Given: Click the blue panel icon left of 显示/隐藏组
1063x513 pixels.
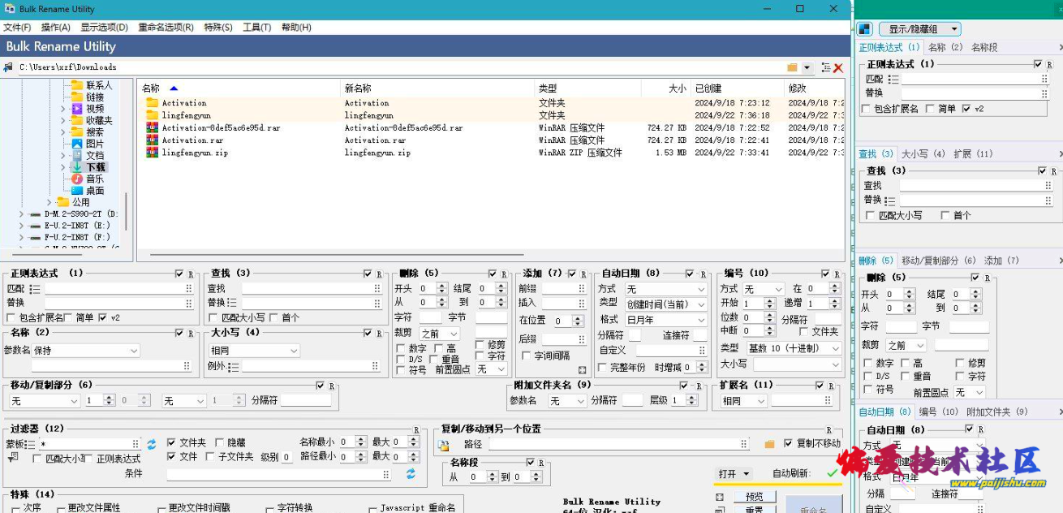Looking at the screenshot, I should (864, 29).
